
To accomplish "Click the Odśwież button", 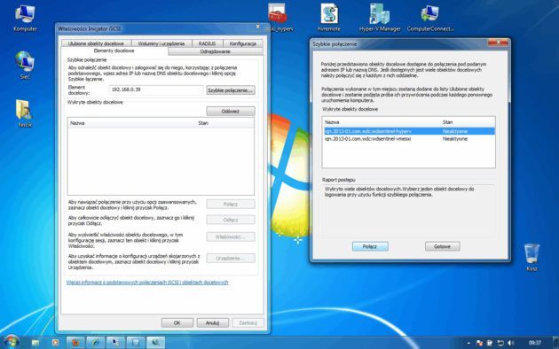I will click(x=231, y=112).
